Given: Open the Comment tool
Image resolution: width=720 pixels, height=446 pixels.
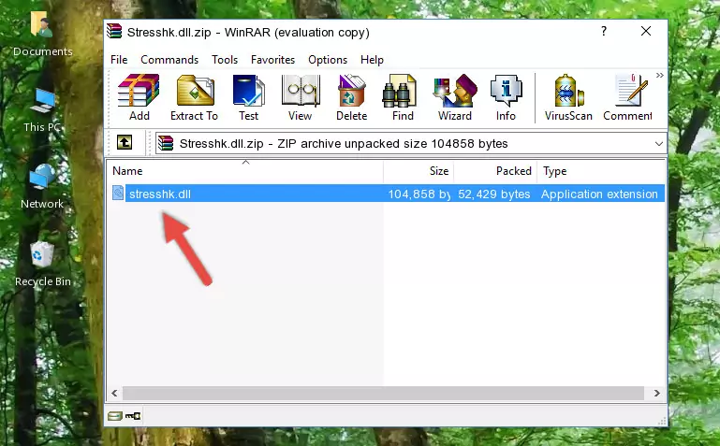Looking at the screenshot, I should click(627, 97).
